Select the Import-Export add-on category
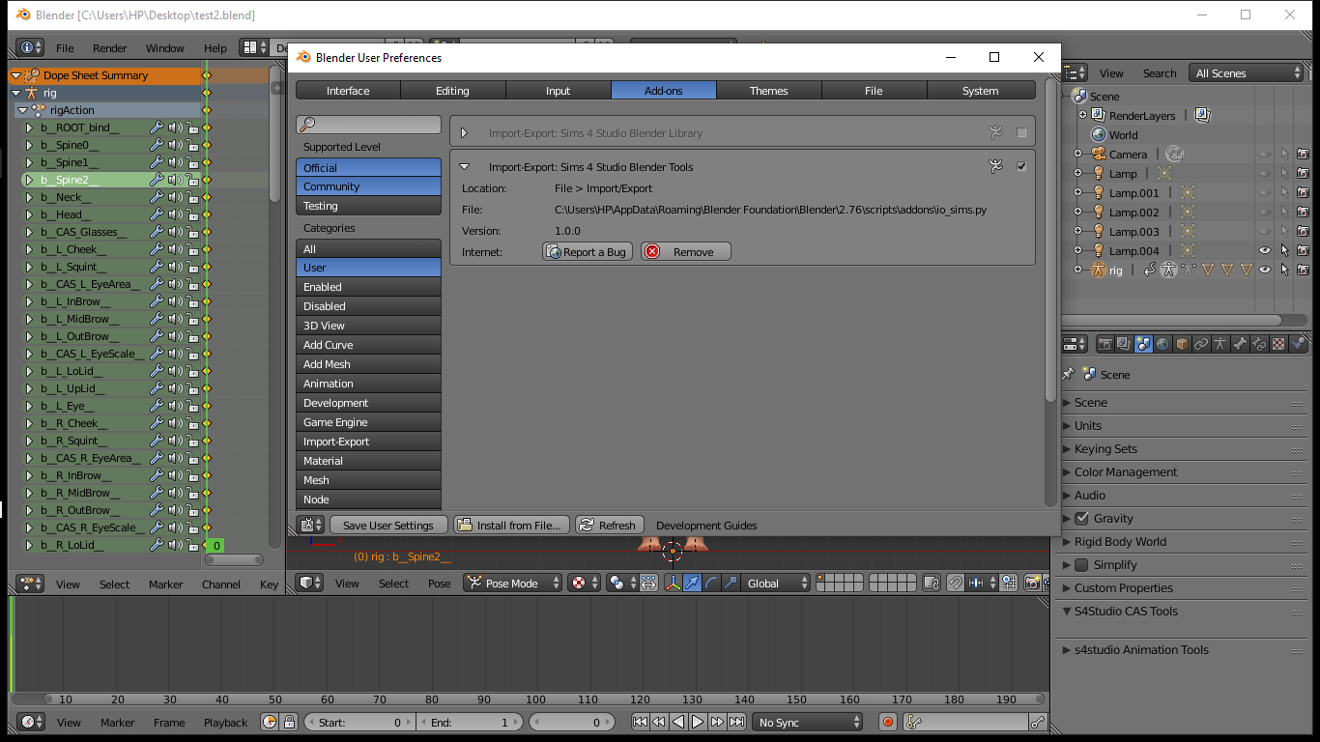The width and height of the screenshot is (1320, 742). 368,442
